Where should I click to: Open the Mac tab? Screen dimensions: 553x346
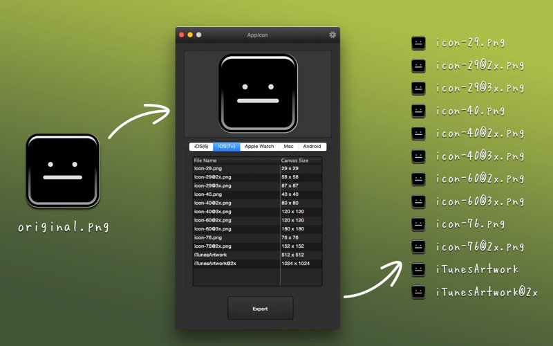point(288,147)
